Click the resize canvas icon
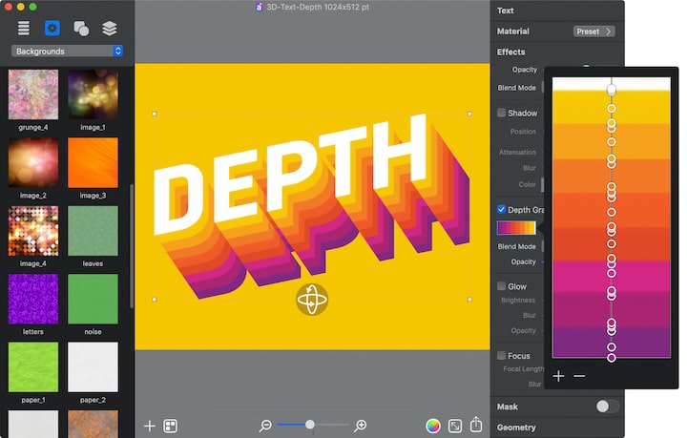Screen dimensions: 687x438 click(x=455, y=426)
